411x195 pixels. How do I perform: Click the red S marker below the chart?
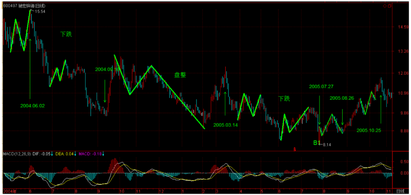tap(295, 150)
